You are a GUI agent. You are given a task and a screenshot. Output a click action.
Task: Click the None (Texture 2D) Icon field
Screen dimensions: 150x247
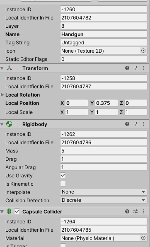(100, 51)
